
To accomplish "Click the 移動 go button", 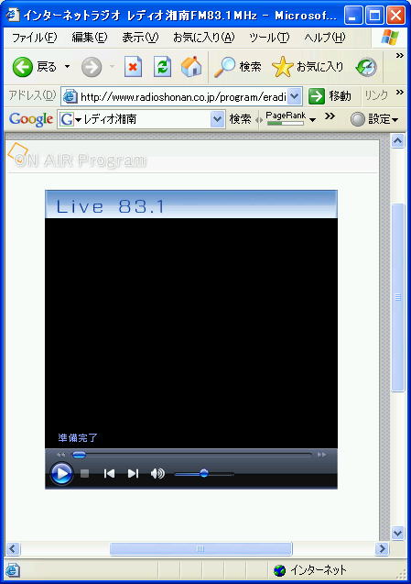I will point(330,97).
